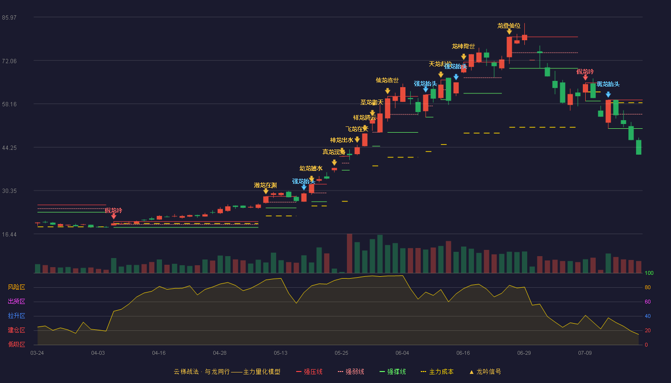The image size is (671, 383).
Task: Click the 云梯战法 · 与龙同行 model title
Action: 227,372
